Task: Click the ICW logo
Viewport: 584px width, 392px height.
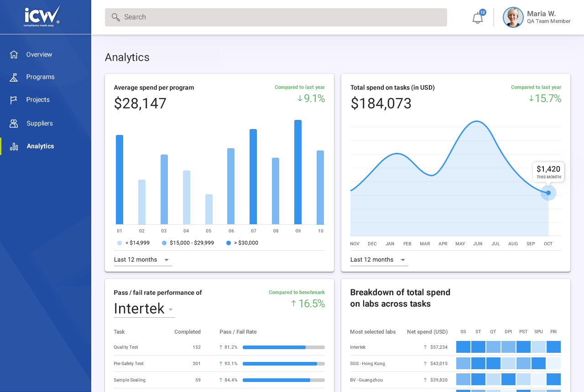Action: 42,16
